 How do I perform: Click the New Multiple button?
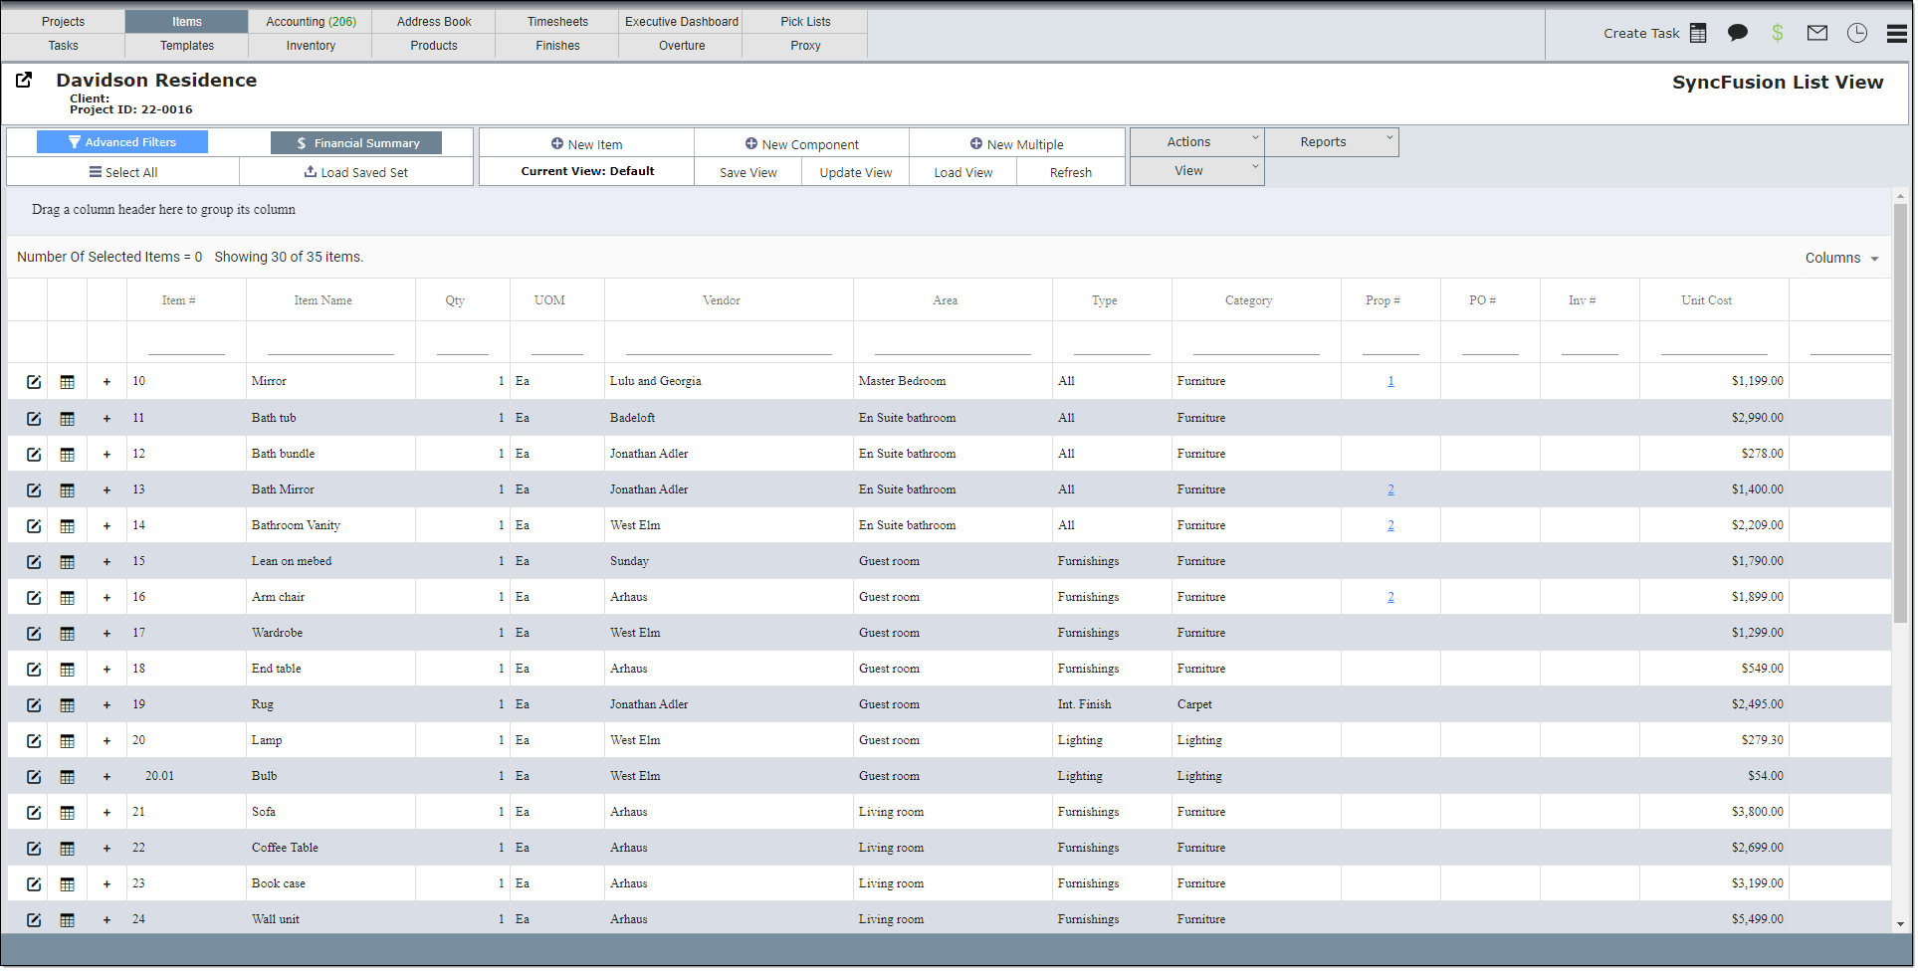pos(1016,144)
